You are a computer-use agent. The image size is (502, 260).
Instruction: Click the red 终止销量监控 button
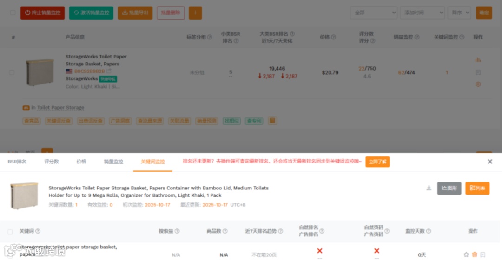click(x=43, y=13)
